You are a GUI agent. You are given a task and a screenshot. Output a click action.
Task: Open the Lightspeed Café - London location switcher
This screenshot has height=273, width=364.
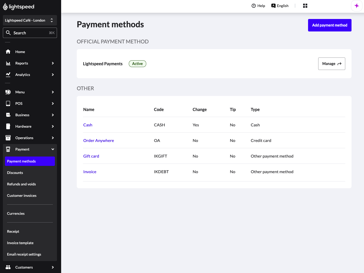[x=30, y=20]
